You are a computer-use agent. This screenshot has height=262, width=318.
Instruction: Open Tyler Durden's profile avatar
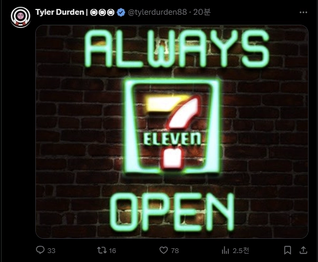tap(21, 17)
